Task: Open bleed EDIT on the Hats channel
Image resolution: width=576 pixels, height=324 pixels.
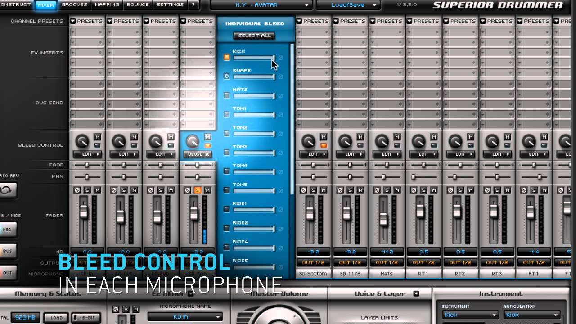Action: tap(387, 154)
